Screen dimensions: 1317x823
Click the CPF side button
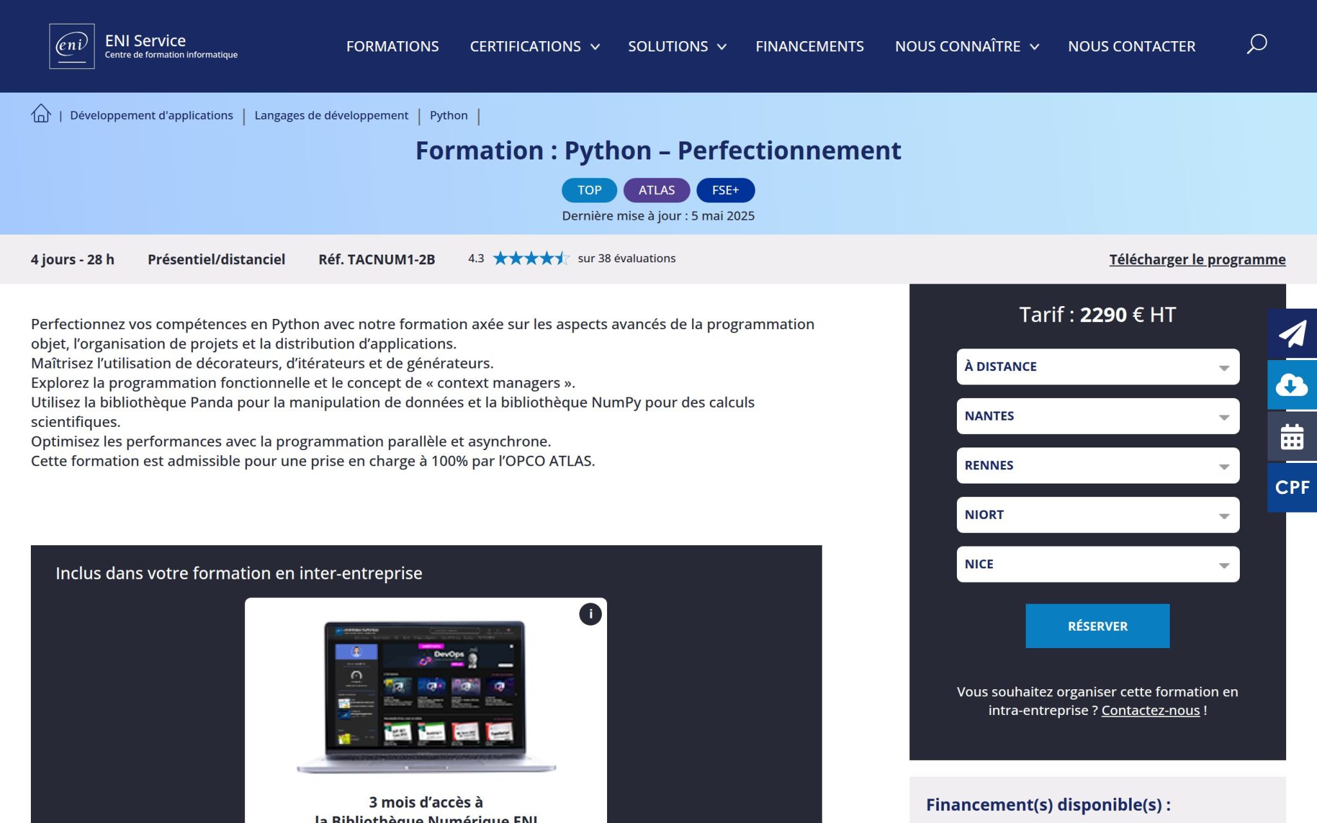pyautogui.click(x=1292, y=487)
